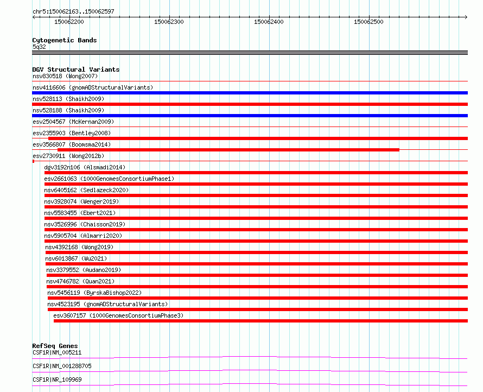Image resolution: width=483 pixels, height=392 pixels.
Task: Open transcript CSF1R|NM_001288705
Action: (62, 366)
